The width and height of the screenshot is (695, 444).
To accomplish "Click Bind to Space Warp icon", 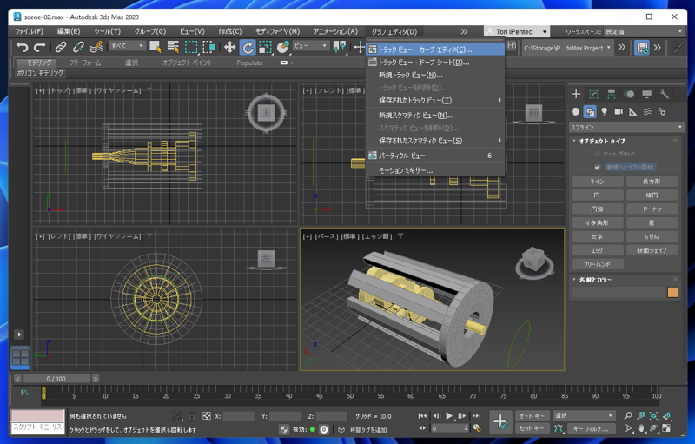I will [x=96, y=47].
